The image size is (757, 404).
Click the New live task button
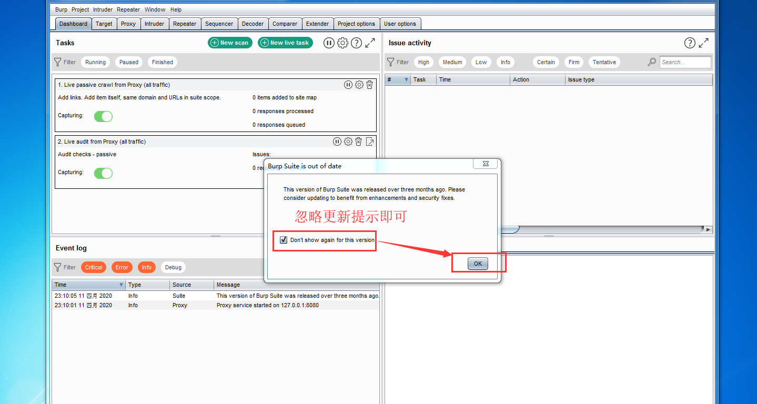285,43
